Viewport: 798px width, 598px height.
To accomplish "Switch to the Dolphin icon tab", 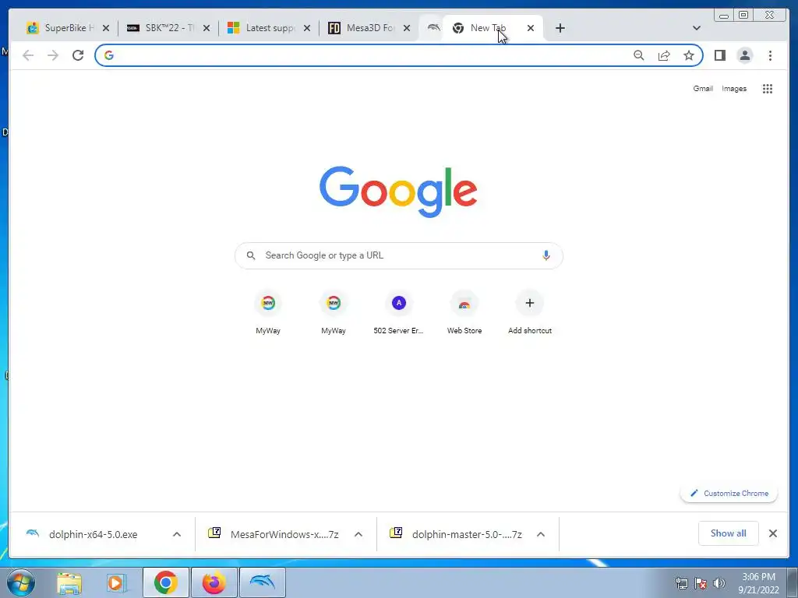I will (x=433, y=28).
